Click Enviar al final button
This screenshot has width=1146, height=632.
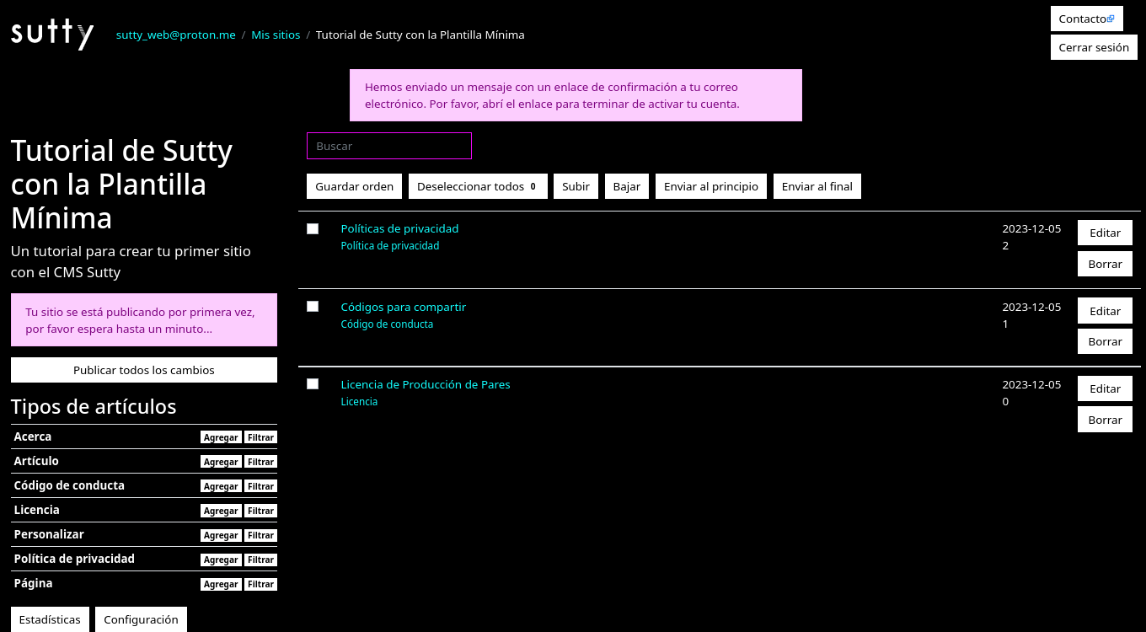pyautogui.click(x=817, y=186)
